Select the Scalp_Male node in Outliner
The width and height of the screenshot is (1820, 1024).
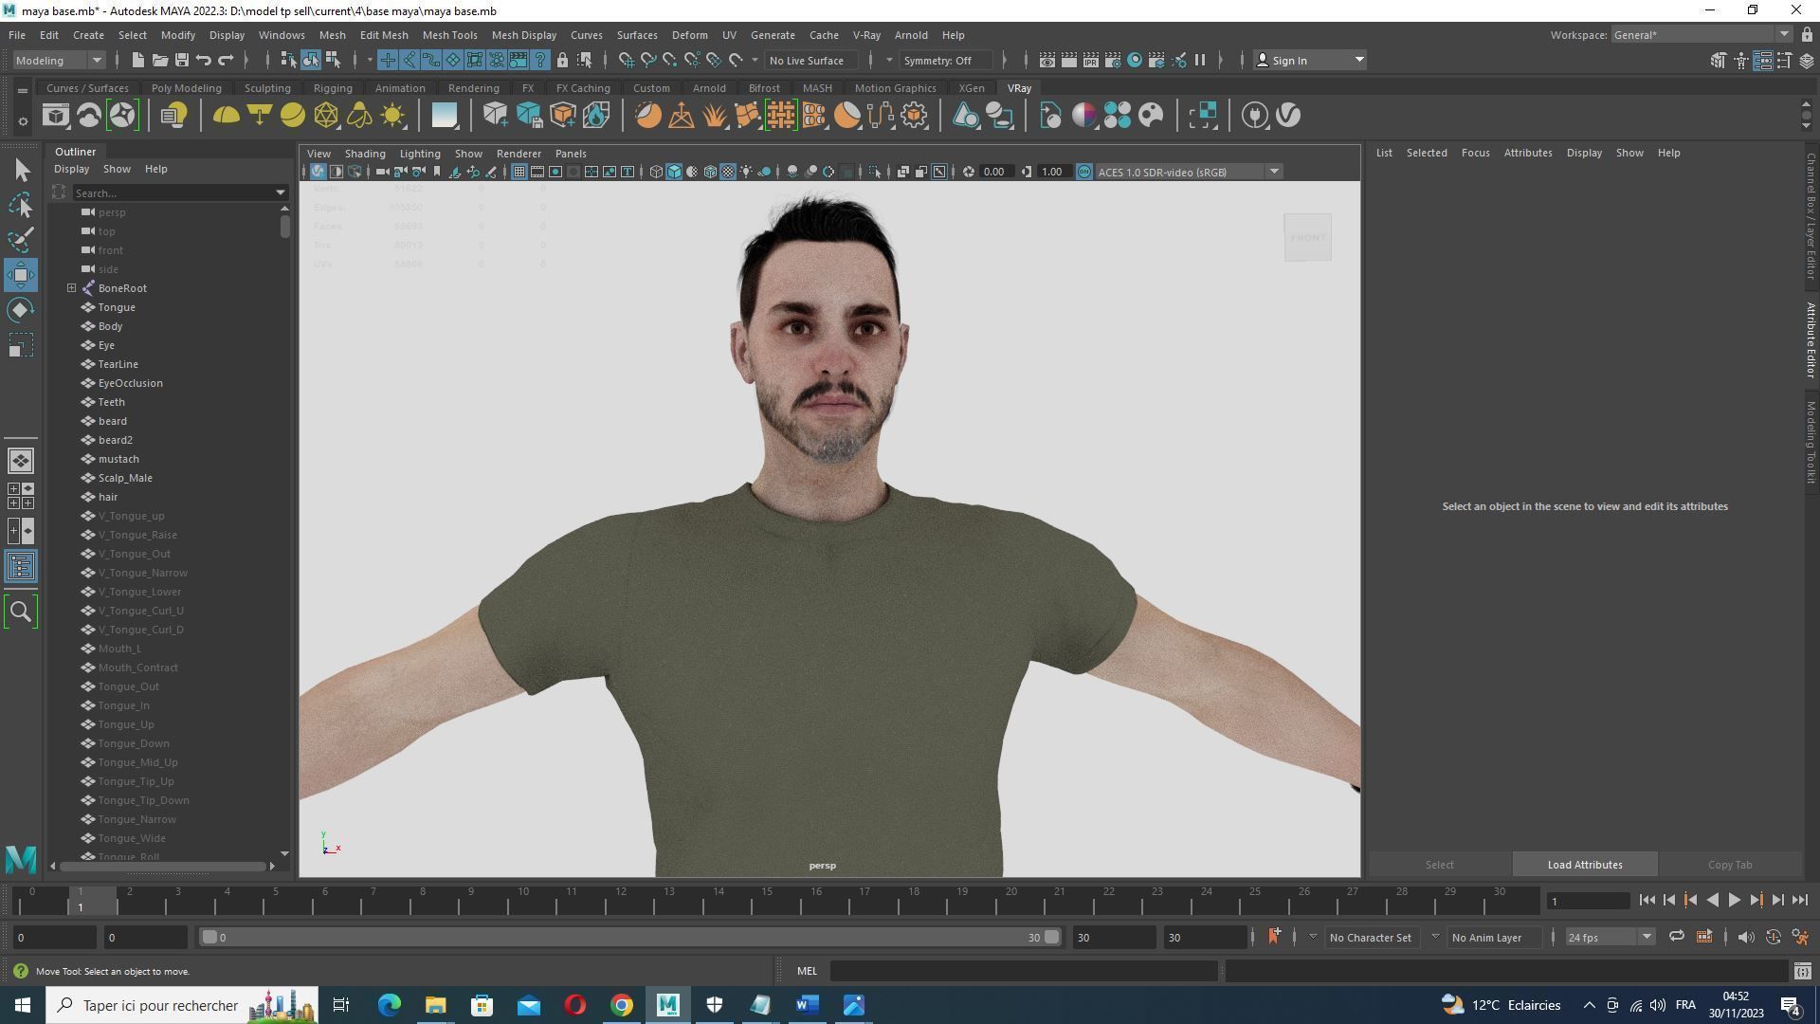coord(125,478)
